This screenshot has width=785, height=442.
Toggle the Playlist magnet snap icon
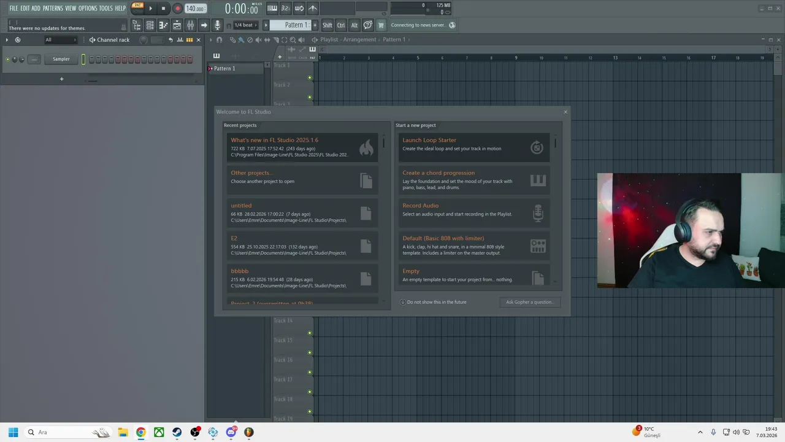(x=220, y=40)
